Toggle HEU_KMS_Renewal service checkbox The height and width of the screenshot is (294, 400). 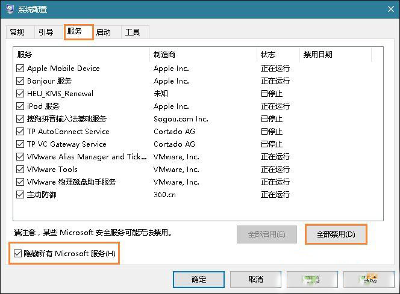click(21, 94)
